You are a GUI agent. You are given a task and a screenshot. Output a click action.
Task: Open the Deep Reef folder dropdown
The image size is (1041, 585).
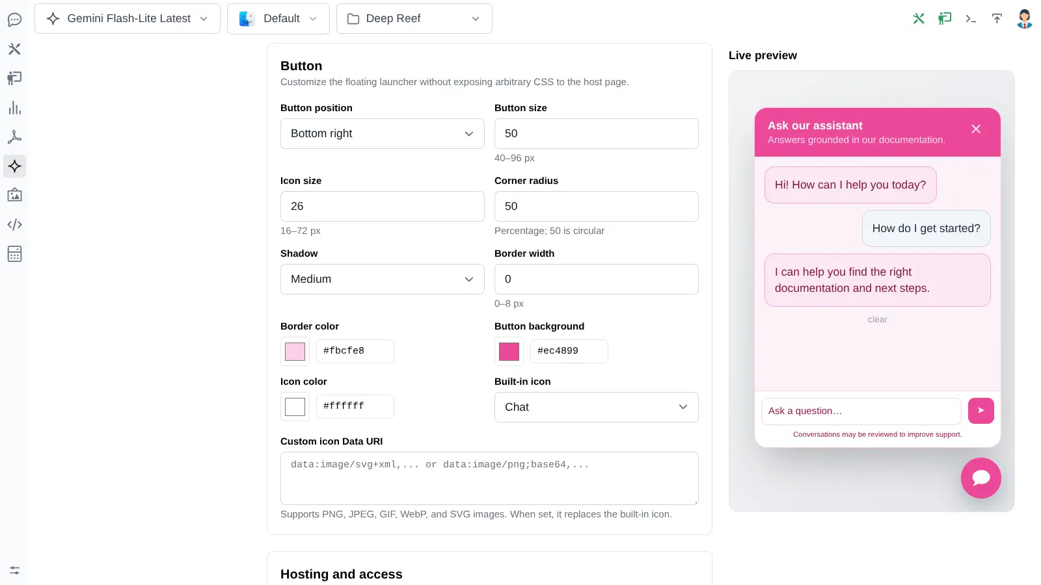[414, 19]
